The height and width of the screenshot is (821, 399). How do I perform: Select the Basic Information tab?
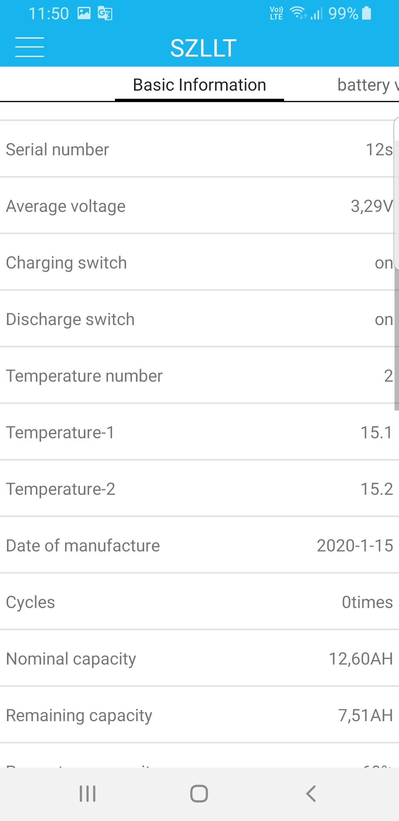coord(199,85)
